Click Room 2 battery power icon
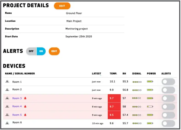The image size is (181, 130). (x=150, y=90)
